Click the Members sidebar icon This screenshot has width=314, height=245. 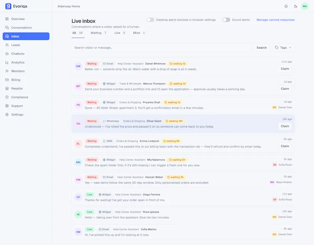coord(7,71)
